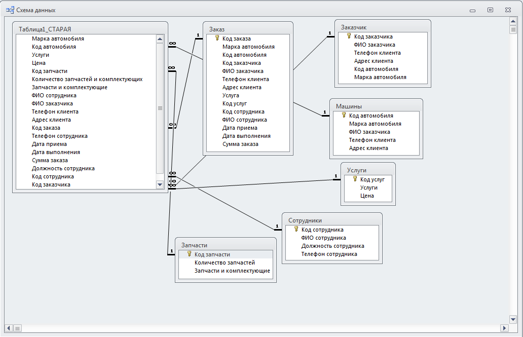Click the window's vertical scrollbar thumb
The width and height of the screenshot is (523, 337).
pos(513,29)
